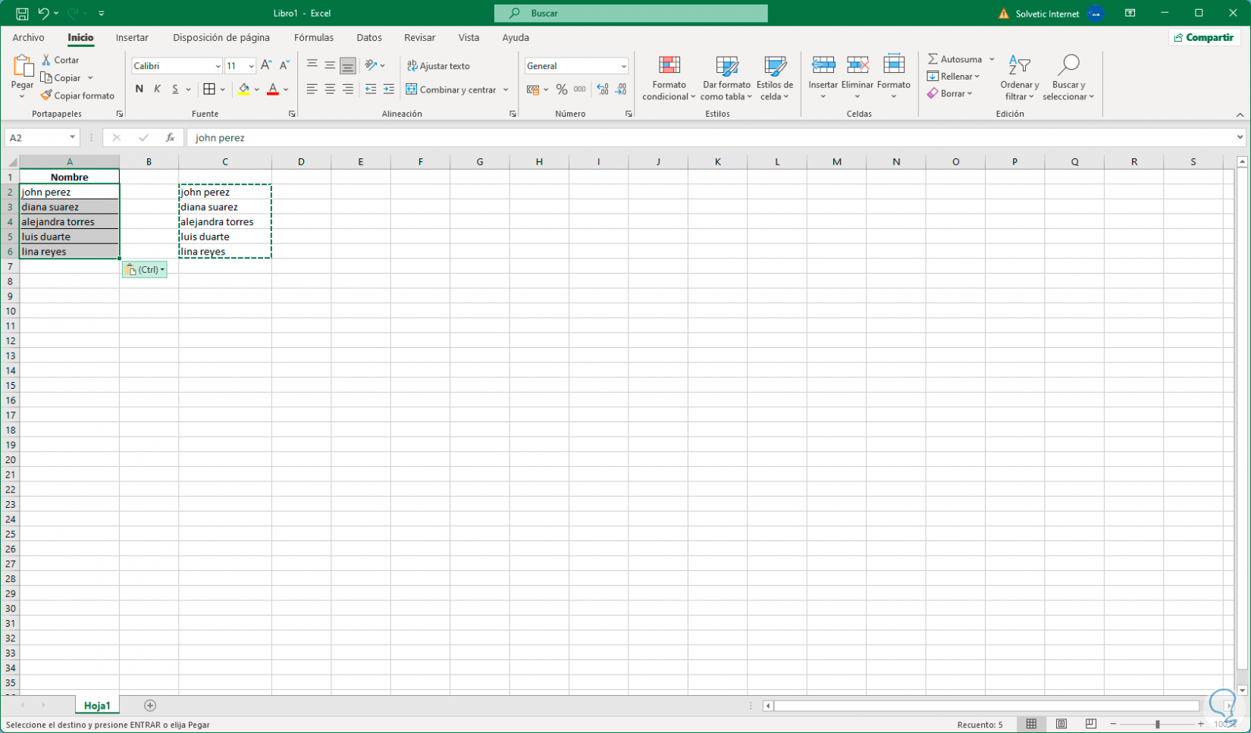Toggle italic (K) formatting
The height and width of the screenshot is (733, 1251).
(x=157, y=89)
